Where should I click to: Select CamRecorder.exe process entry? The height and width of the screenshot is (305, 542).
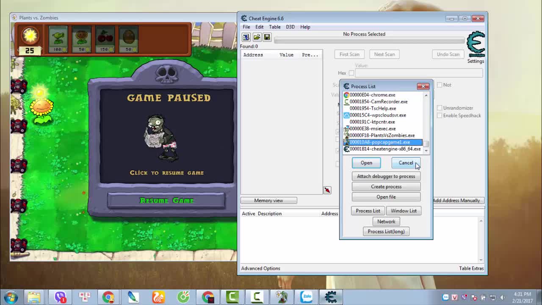(x=383, y=102)
